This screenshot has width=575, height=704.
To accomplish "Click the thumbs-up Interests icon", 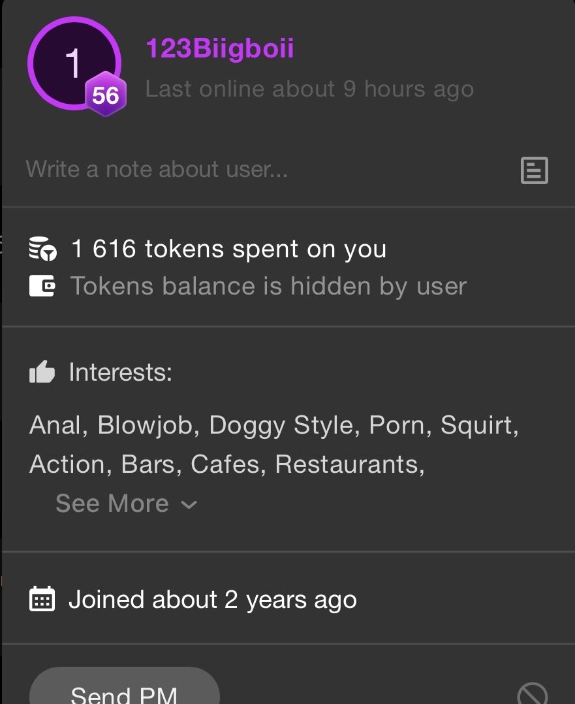I will 42,373.
